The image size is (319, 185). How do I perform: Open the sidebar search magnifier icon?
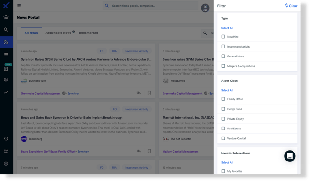pos(6,30)
